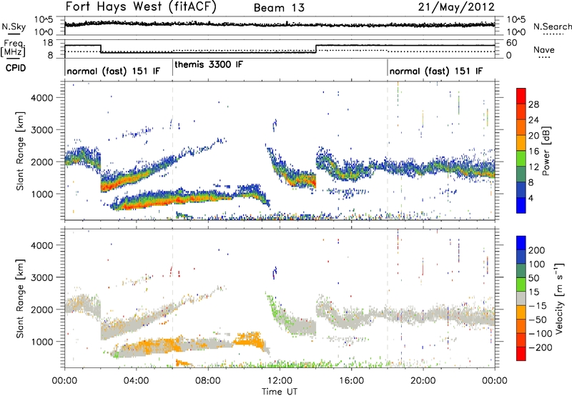Pick the bright blue bottom segment of Power colorbar
Viewport: 572px width, 396px height.
click(521, 205)
